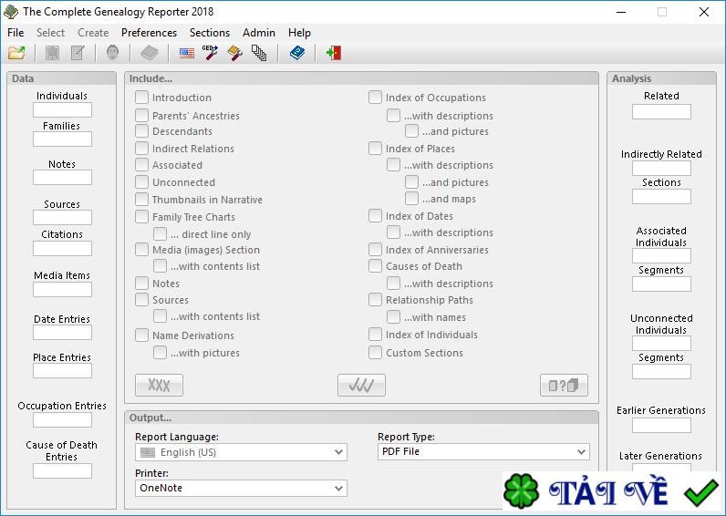Image resolution: width=726 pixels, height=516 pixels.
Task: Toggle the Family Tree Charts checkbox
Action: point(141,217)
